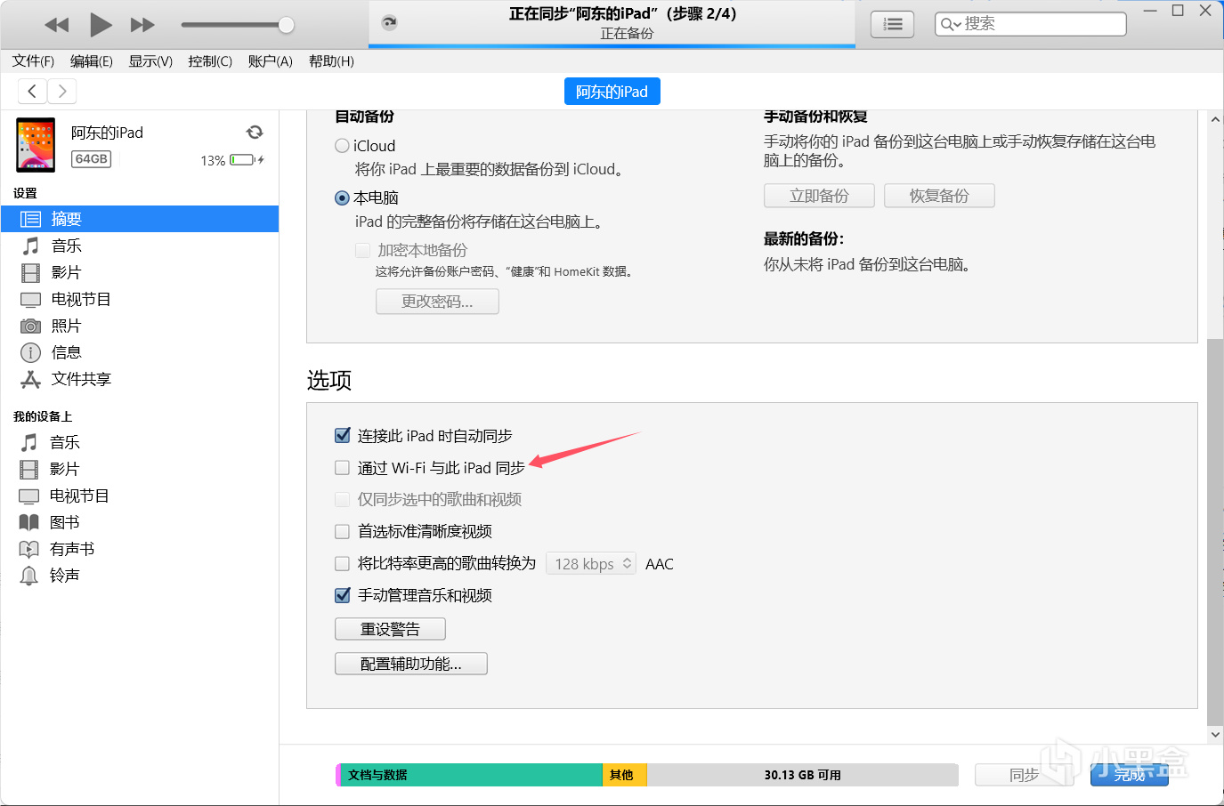Open the 显示(V) menu
Screen dimensions: 1224x806
(x=150, y=61)
